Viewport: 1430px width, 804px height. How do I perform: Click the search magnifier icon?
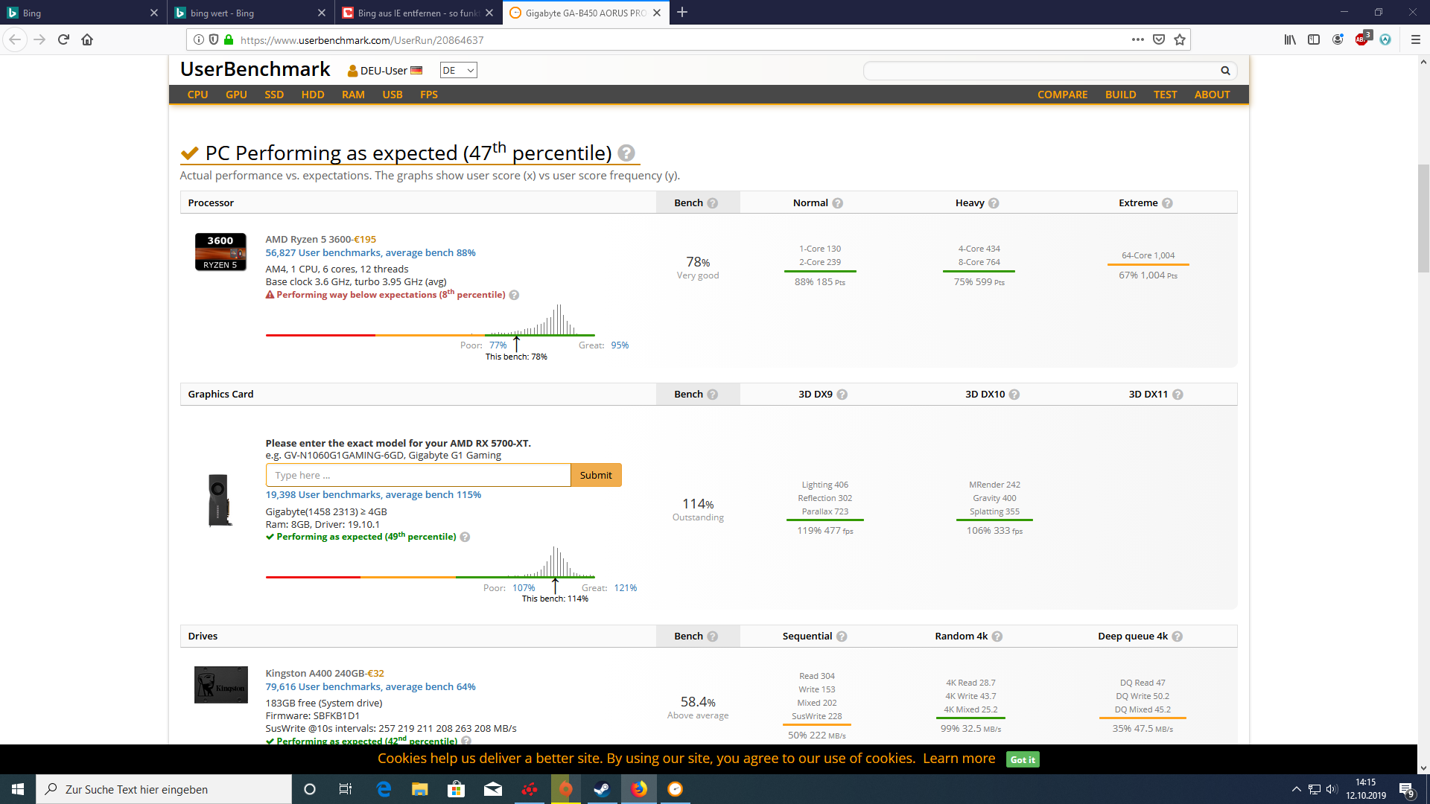(1225, 70)
